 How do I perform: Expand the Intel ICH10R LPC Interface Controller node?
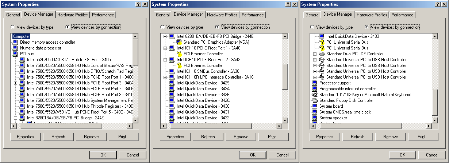click(165, 77)
